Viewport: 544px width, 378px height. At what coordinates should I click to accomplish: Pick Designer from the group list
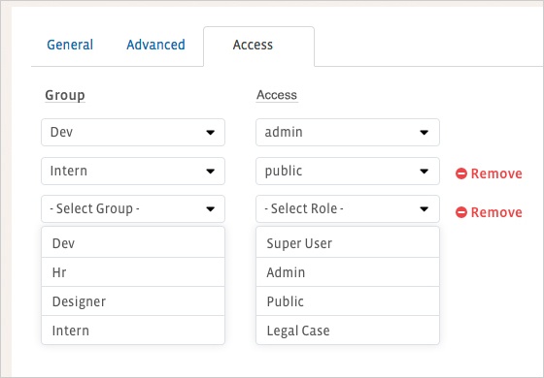point(133,301)
